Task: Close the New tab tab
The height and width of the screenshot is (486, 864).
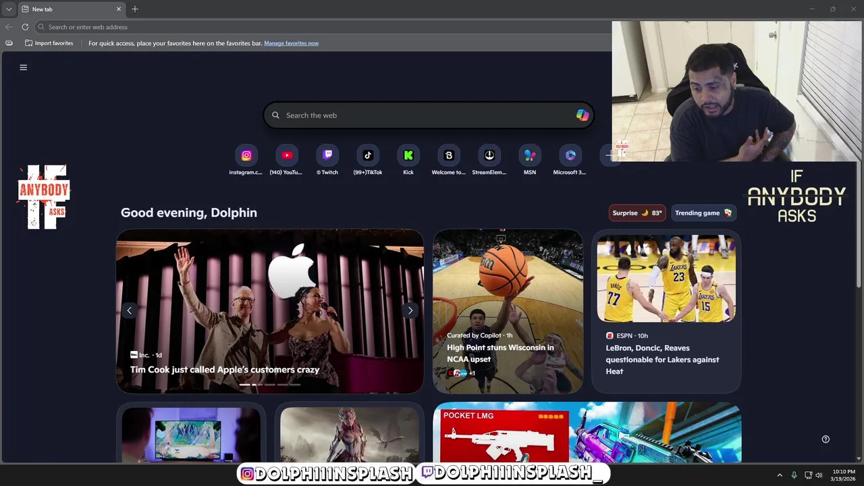Action: click(119, 9)
